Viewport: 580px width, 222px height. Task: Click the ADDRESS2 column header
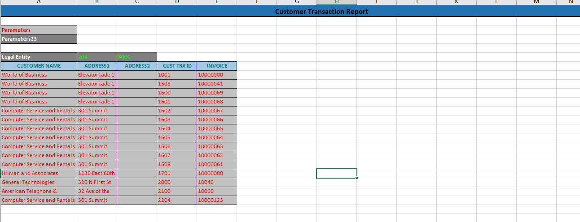[137, 66]
